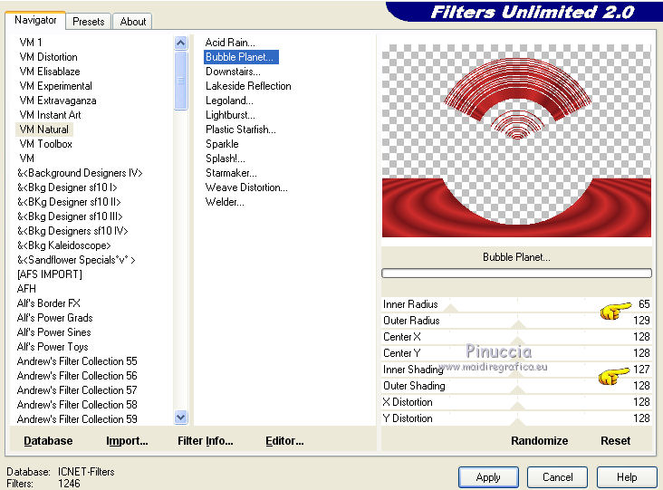The image size is (663, 490).
Task: Select the VM Elisablaze category
Action: pyautogui.click(x=50, y=72)
